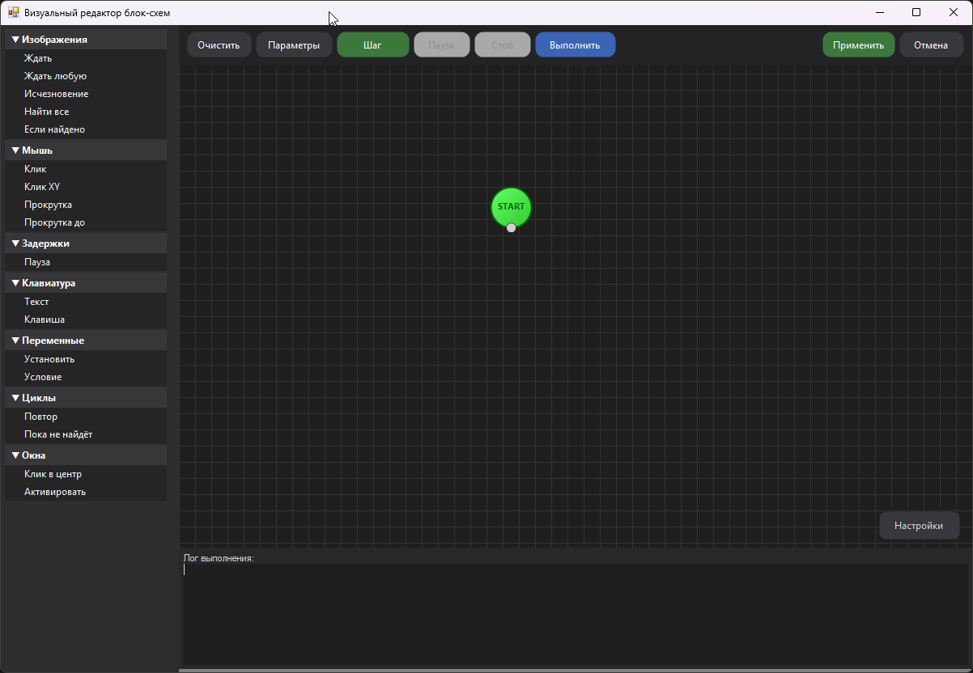Open the Параметры dialog
The height and width of the screenshot is (673, 973).
coord(294,45)
